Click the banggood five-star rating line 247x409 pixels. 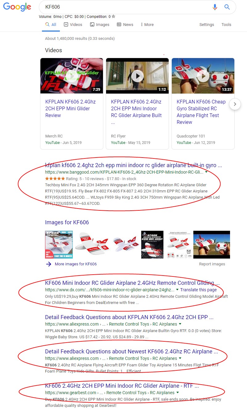(x=91, y=179)
